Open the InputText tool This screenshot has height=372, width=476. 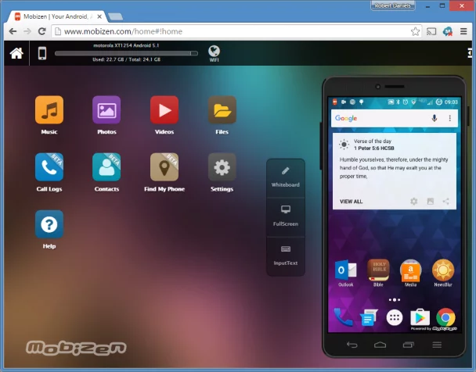click(x=285, y=256)
